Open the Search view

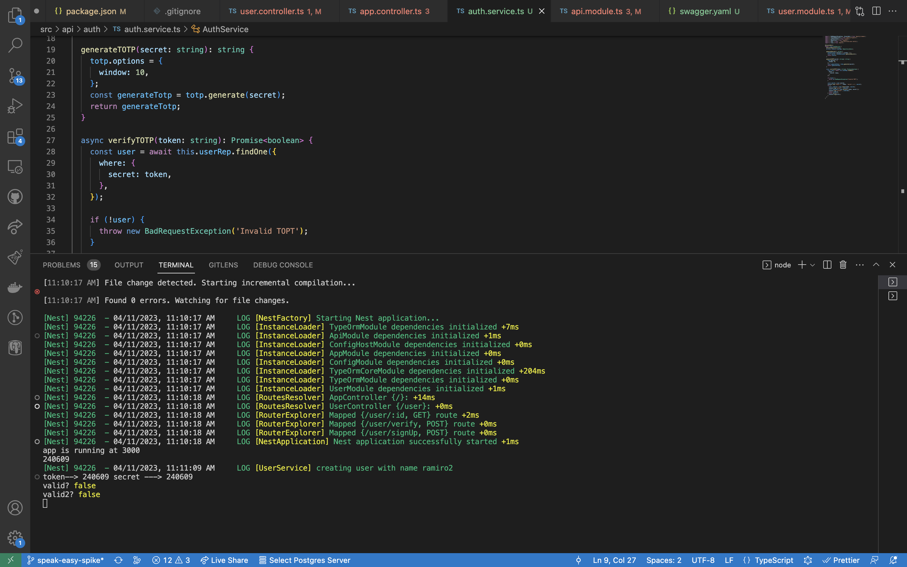point(15,45)
